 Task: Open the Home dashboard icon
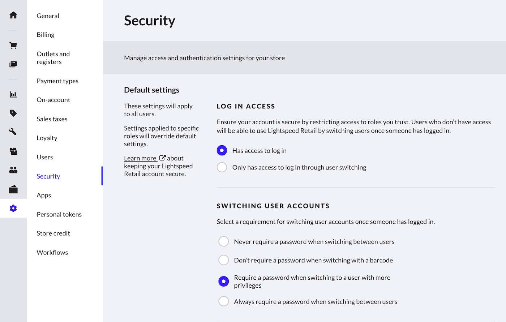click(x=13, y=15)
